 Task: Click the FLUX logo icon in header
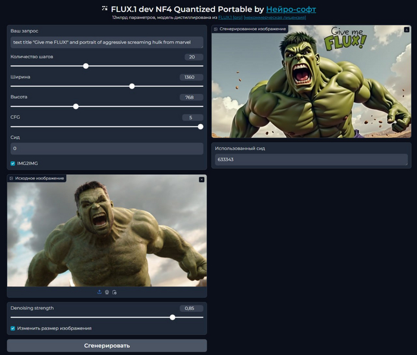click(105, 8)
